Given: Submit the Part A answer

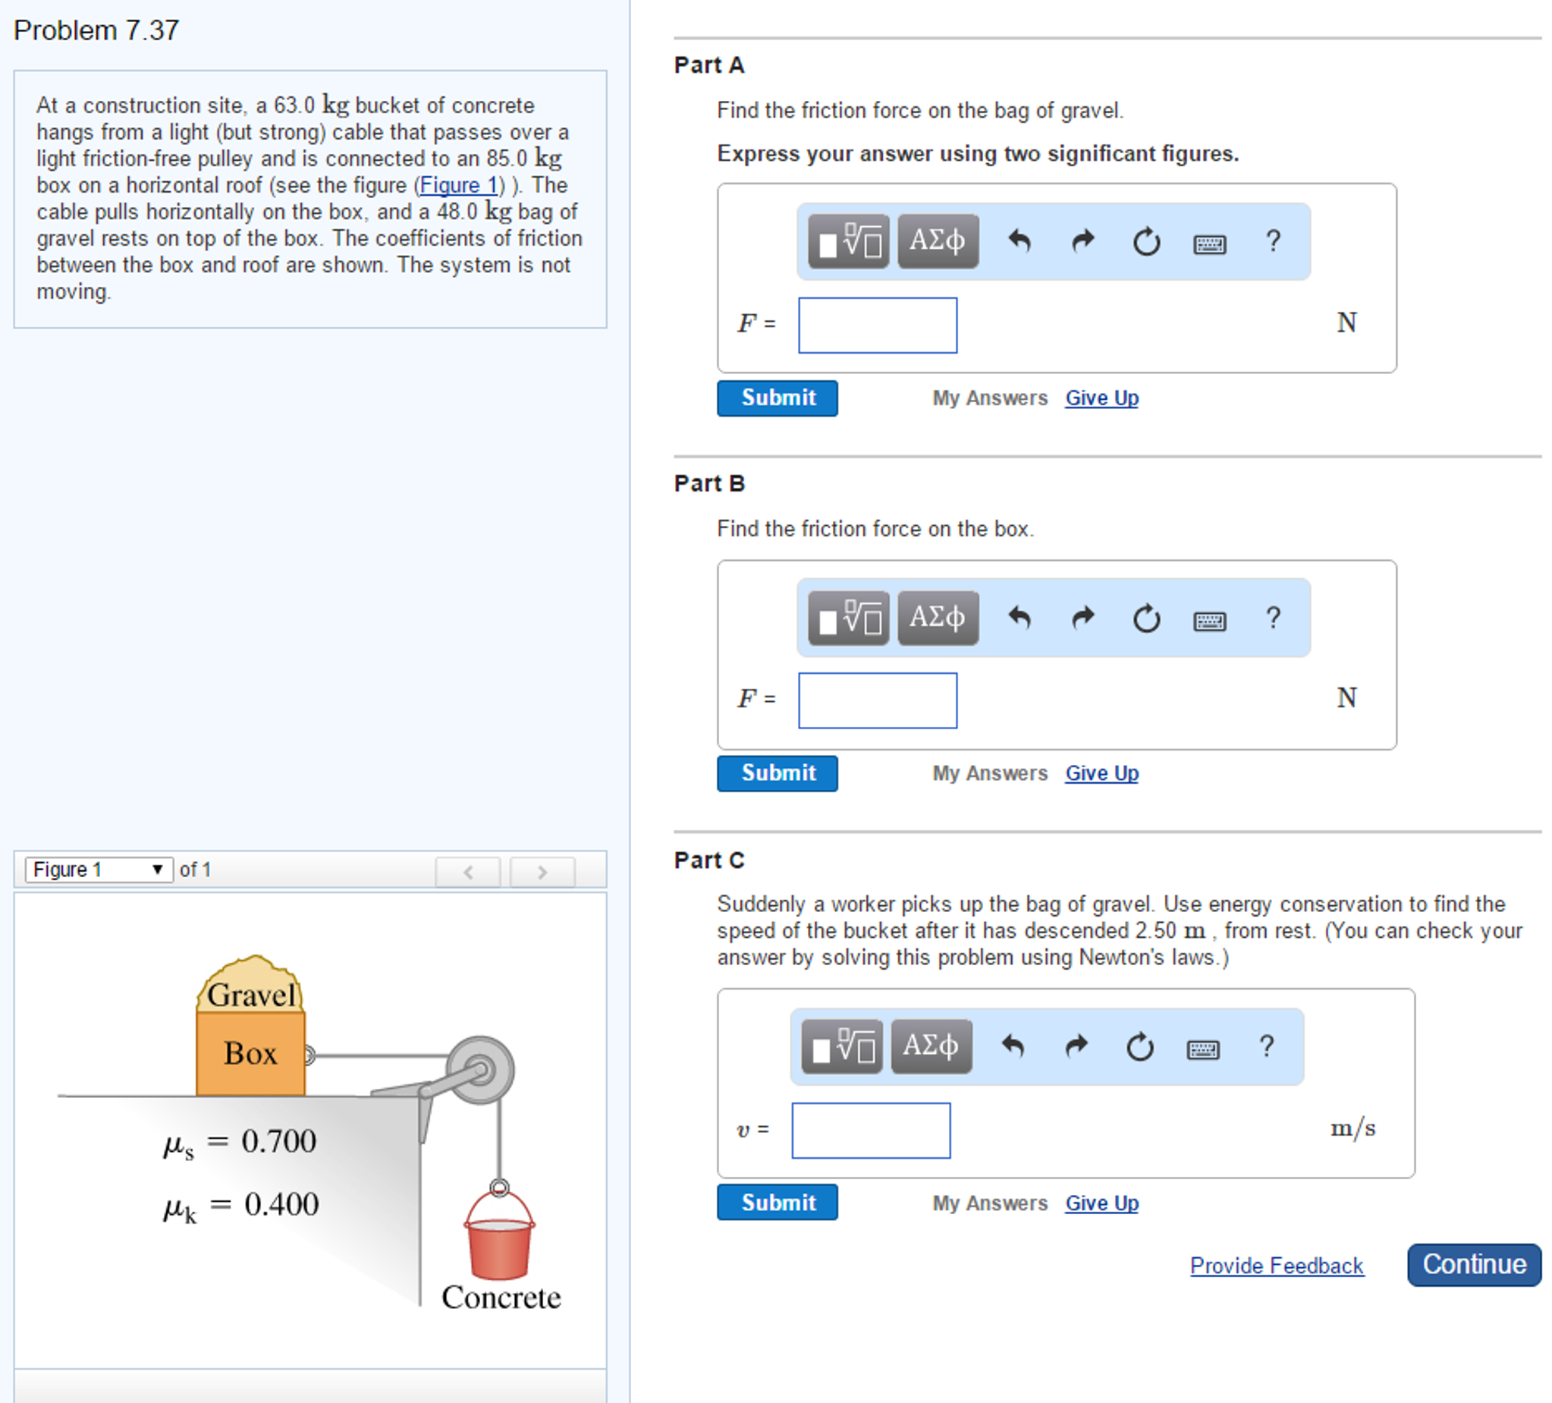Looking at the screenshot, I should (x=777, y=398).
